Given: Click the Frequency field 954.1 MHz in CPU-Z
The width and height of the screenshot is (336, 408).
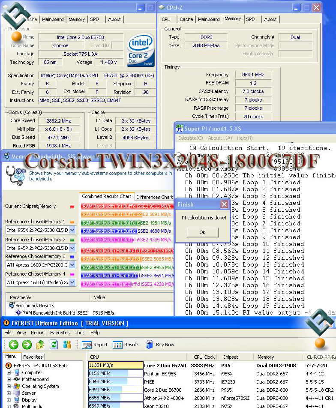Looking at the screenshot, I should [253, 75].
